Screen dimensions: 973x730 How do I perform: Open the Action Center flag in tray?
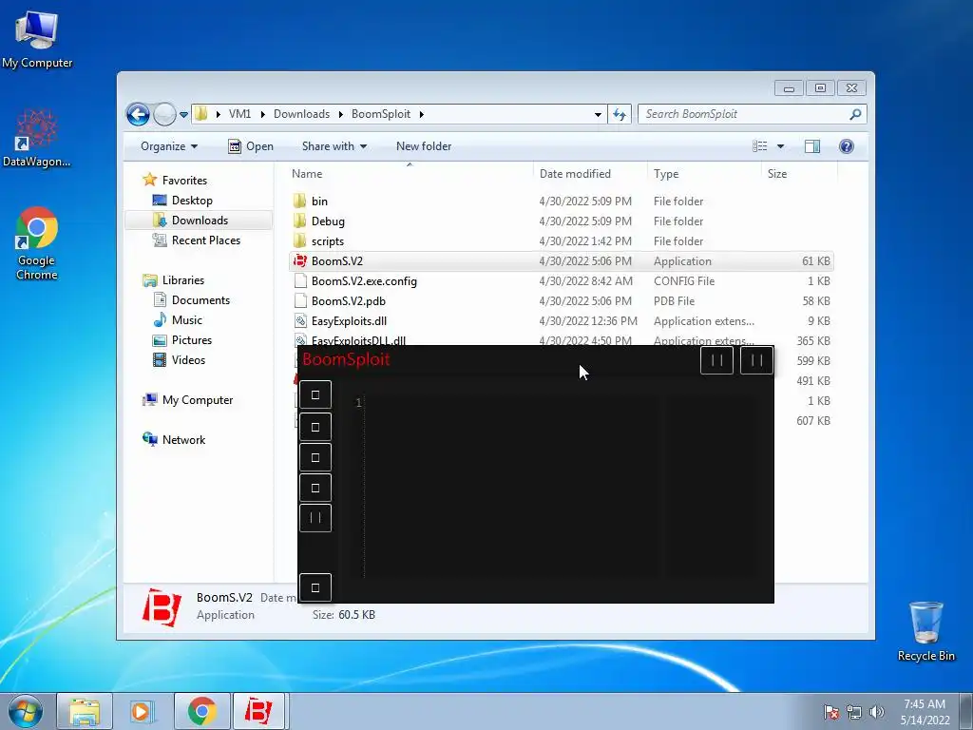[x=830, y=712]
